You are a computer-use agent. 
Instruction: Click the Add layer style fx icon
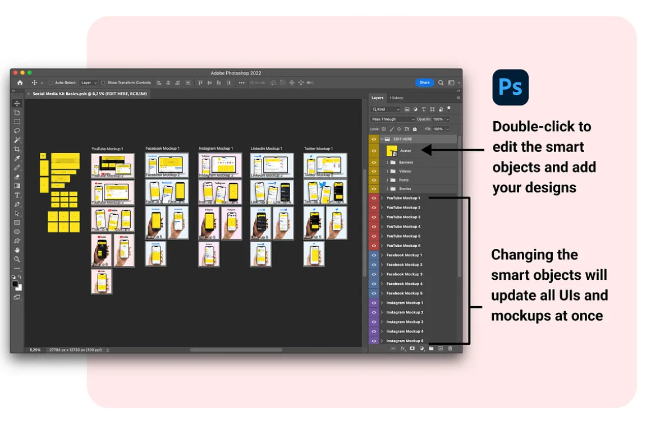[x=402, y=349]
